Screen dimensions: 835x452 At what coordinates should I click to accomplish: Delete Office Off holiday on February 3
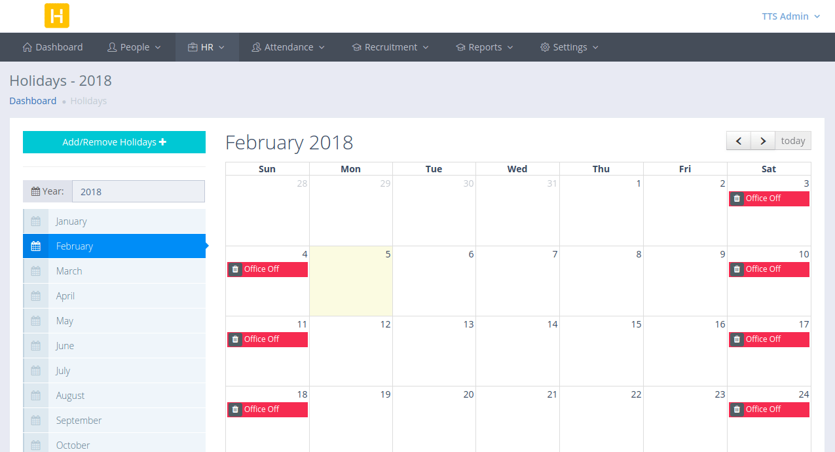(737, 198)
